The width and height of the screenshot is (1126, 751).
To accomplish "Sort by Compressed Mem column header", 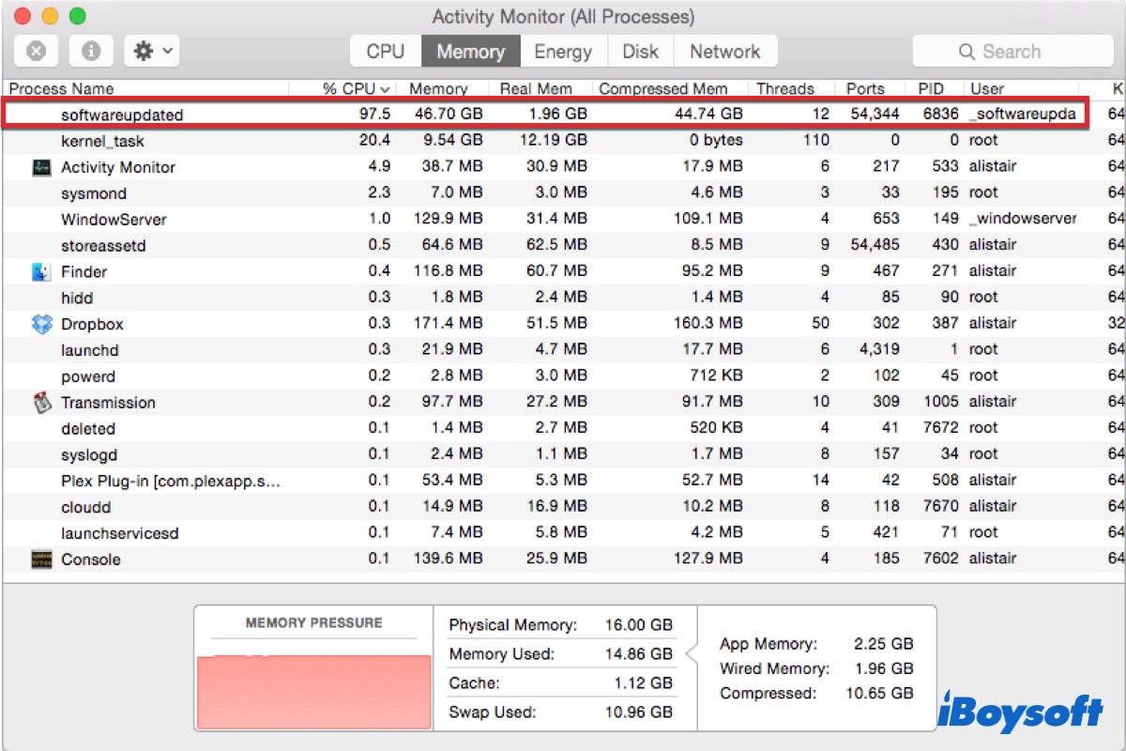I will pyautogui.click(x=662, y=89).
